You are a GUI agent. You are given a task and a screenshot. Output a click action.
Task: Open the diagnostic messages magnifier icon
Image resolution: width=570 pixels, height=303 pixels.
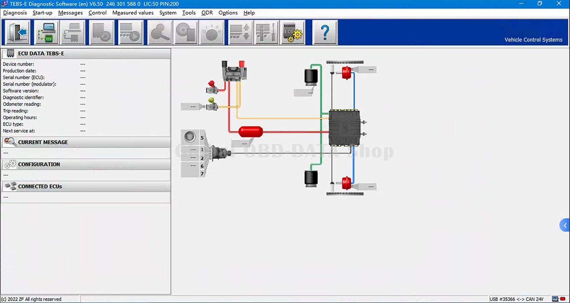(160, 32)
